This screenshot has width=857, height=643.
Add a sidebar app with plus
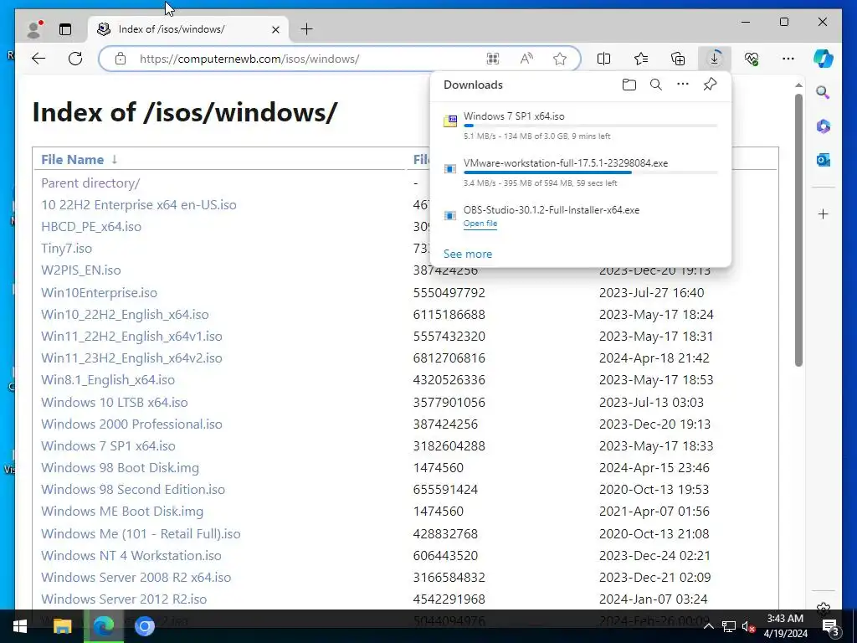click(823, 213)
